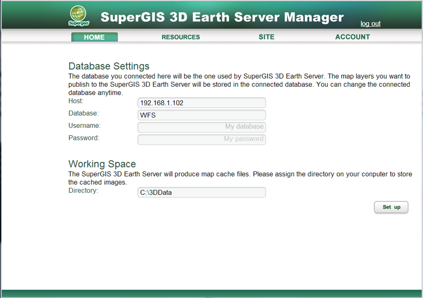Click the SuperGIS 3D Earth Server Manager title

point(222,17)
